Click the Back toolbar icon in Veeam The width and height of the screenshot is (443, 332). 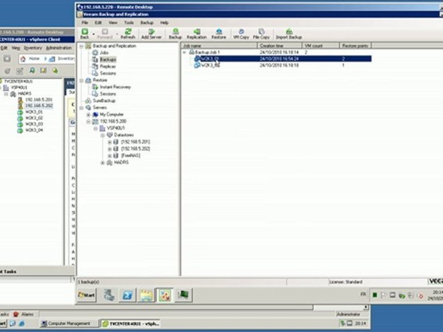(84, 34)
